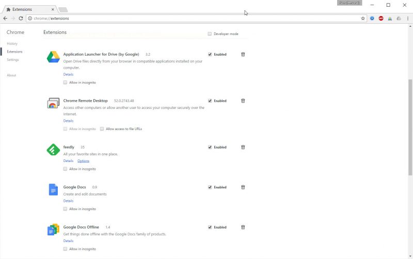Check Allow access to file URLs

coord(102,128)
